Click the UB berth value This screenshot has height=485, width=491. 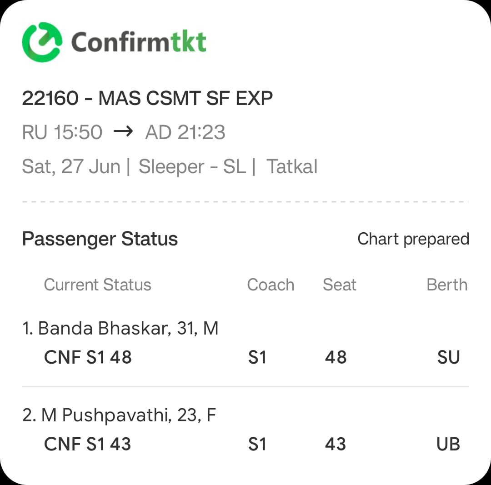448,444
